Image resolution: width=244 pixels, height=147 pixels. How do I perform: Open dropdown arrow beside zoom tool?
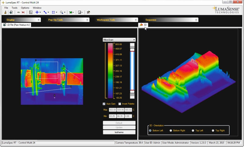[x=65, y=12]
